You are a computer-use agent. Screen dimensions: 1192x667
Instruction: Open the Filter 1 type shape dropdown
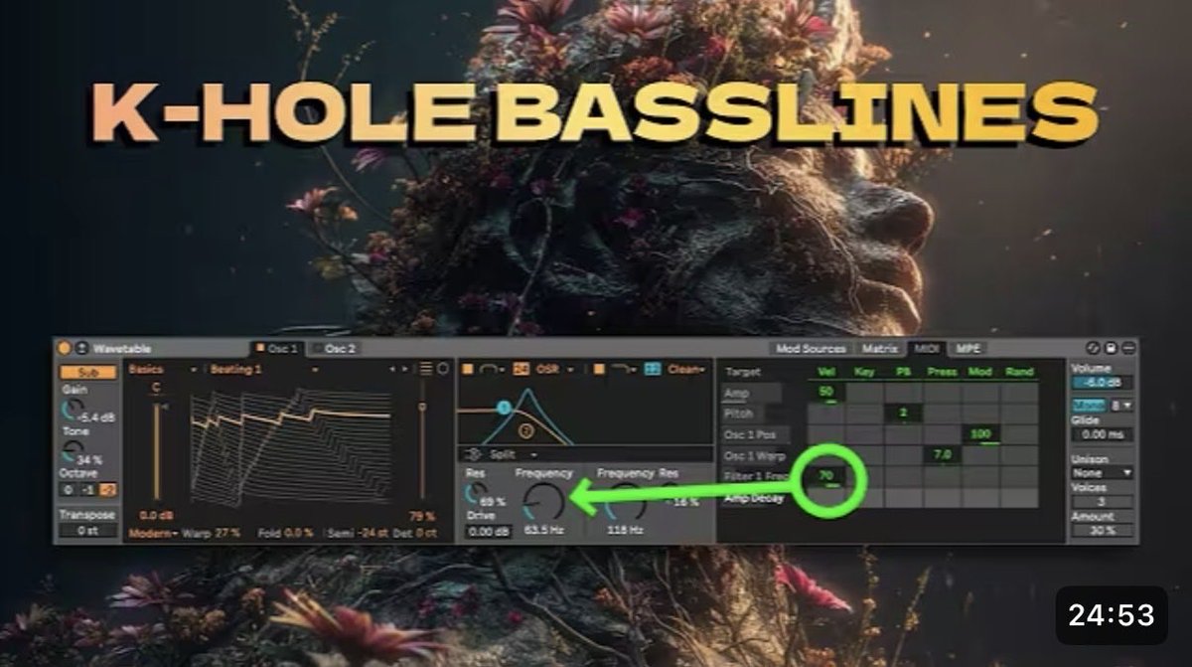point(492,369)
